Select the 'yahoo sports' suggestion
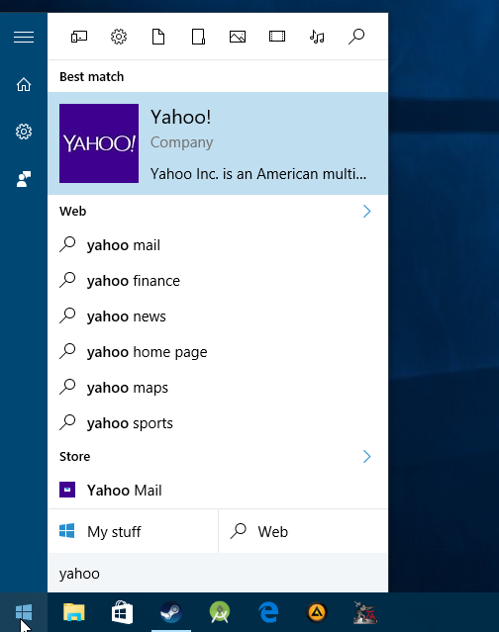 coord(218,423)
